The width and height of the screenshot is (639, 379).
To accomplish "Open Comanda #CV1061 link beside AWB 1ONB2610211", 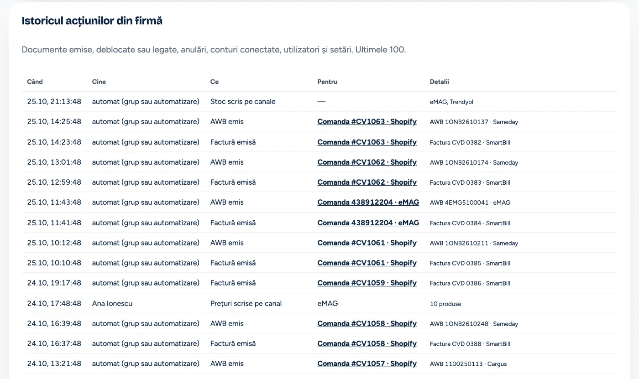I will 367,243.
